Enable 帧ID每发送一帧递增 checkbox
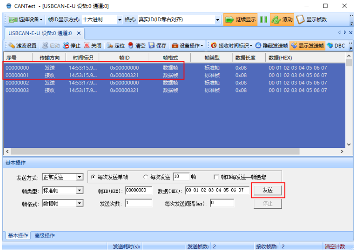The height and width of the screenshot is (250, 355). 217,177
